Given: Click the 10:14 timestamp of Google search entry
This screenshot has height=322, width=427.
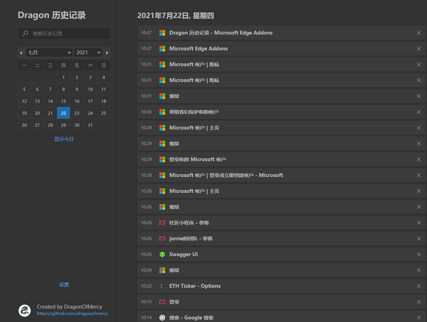Looking at the screenshot, I should [146, 318].
